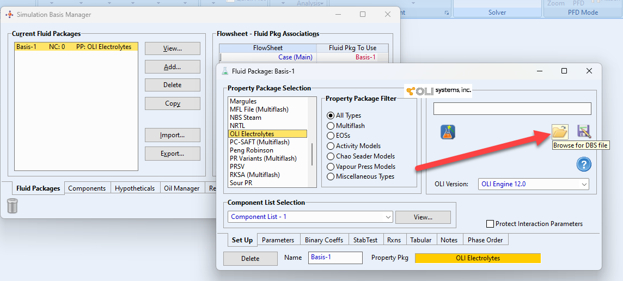Select Sour PR package

coord(268,183)
